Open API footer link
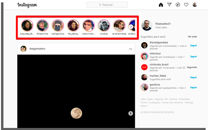Screen dimensions: 208x130 (166, 99)
